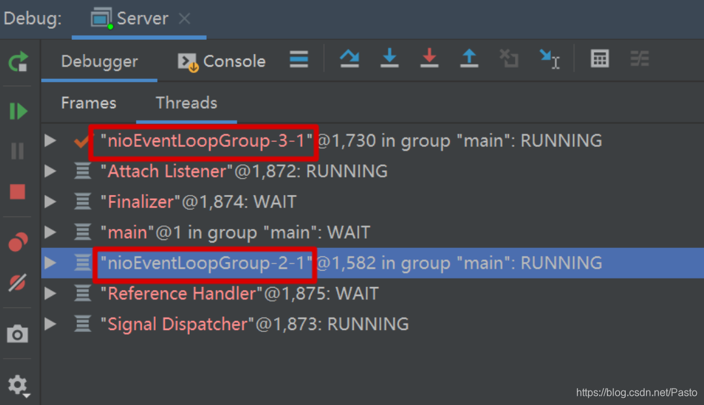This screenshot has width=704, height=405.
Task: Click thread icon beside main thread
Action: click(x=83, y=232)
